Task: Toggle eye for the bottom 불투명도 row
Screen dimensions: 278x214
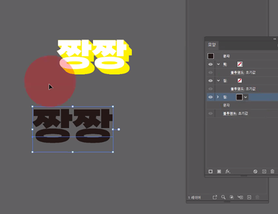Action: point(210,113)
